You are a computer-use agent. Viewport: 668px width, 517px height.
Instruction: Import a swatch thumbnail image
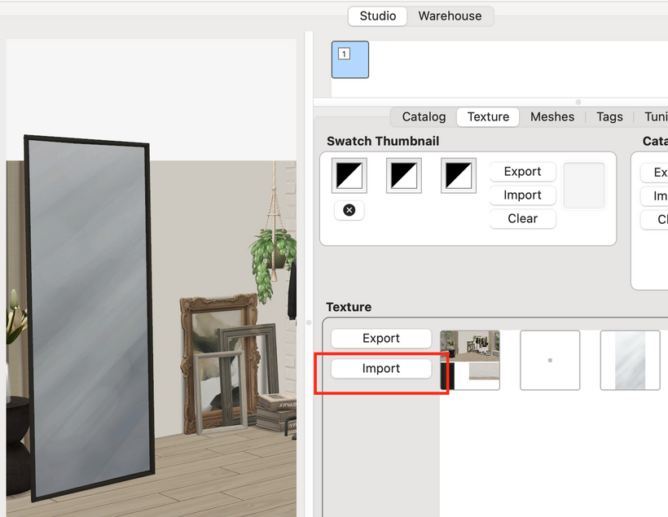point(522,195)
